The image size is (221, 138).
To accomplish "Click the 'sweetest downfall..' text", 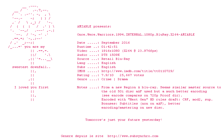I will click(31, 67).
